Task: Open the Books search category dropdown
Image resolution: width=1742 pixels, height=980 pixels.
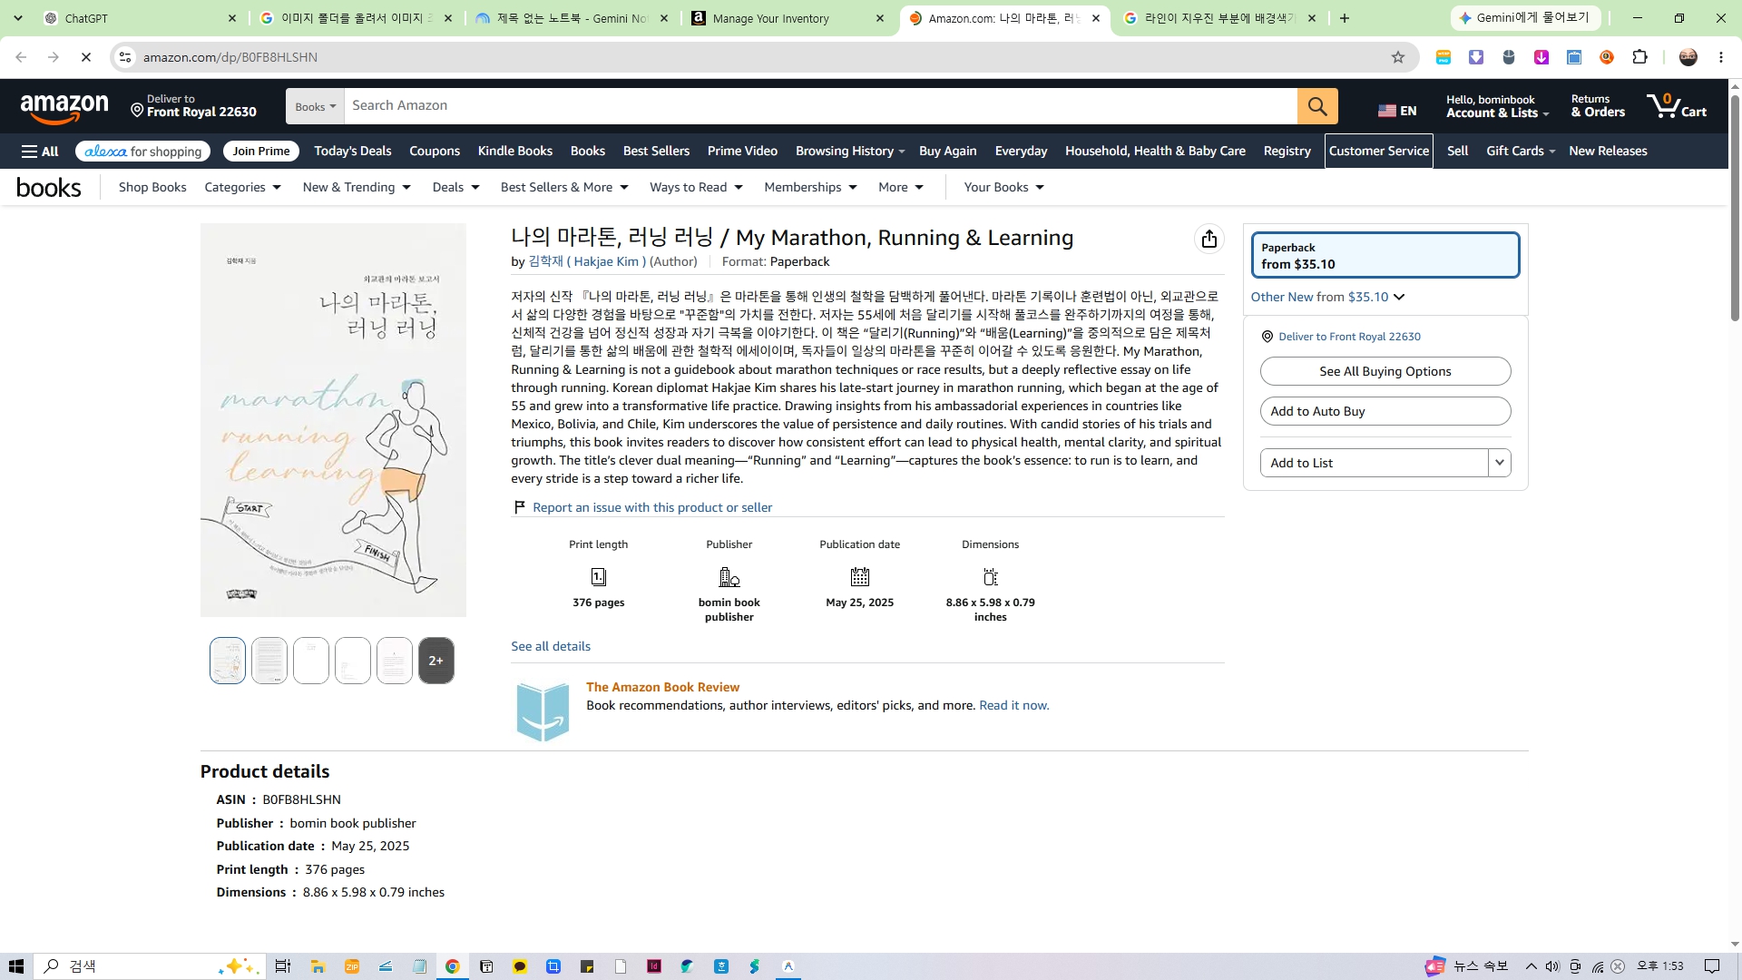Action: [315, 106]
